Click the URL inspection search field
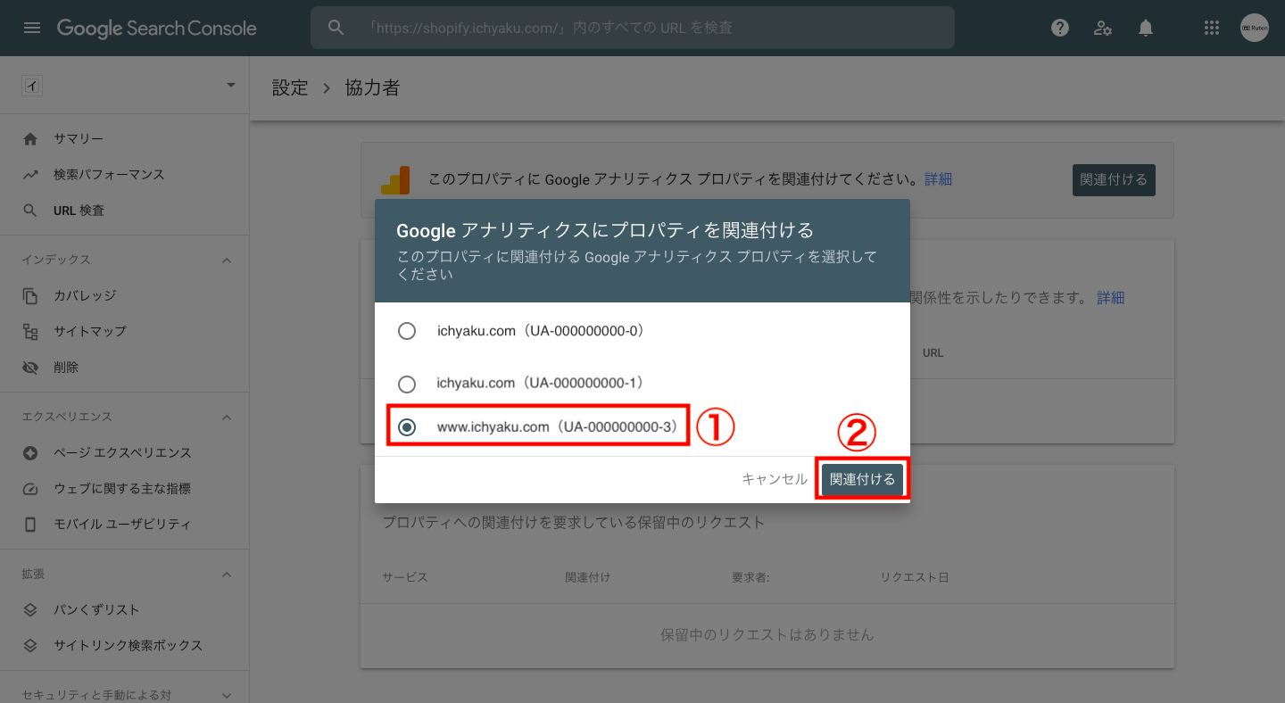 click(x=632, y=28)
